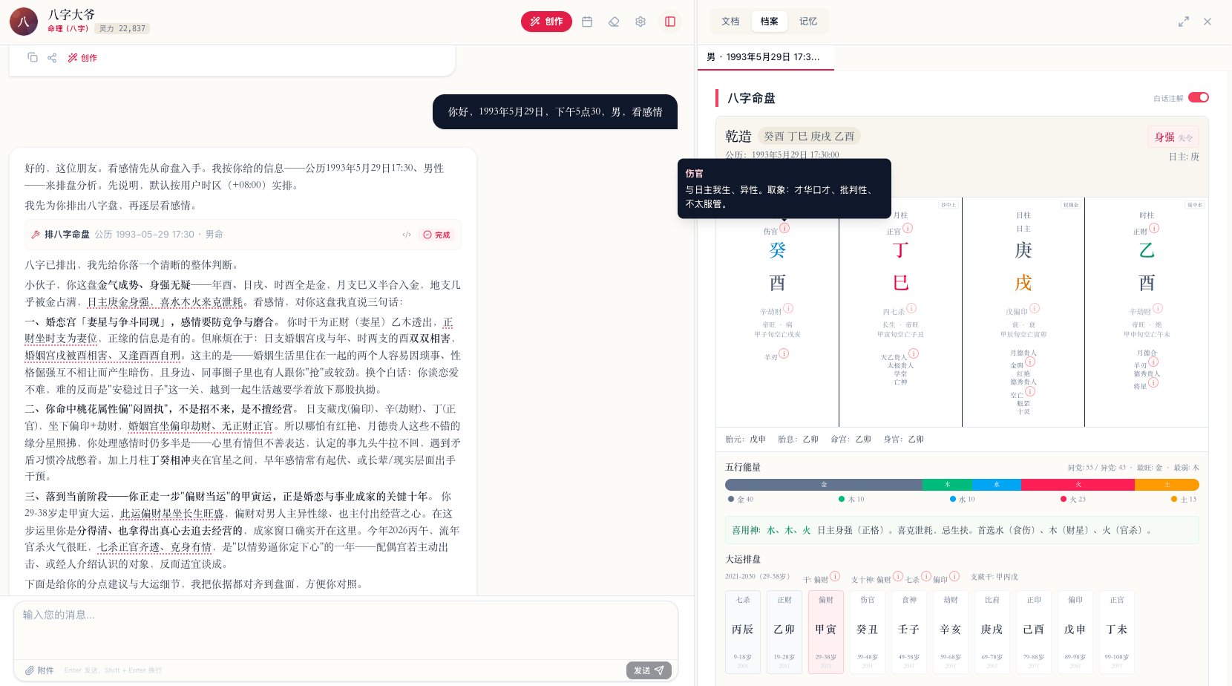Image resolution: width=1232 pixels, height=686 pixels.
Task: Click info icon after 干: 偏财
Action: [x=835, y=576]
